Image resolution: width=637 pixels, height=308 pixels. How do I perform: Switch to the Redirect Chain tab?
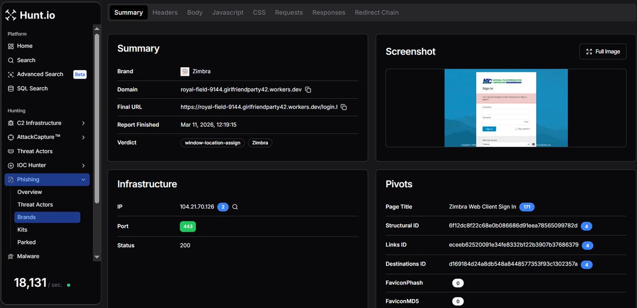(x=376, y=12)
